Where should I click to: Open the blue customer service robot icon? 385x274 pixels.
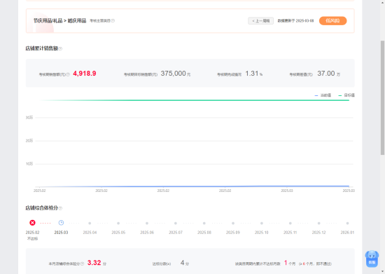(x=372, y=259)
